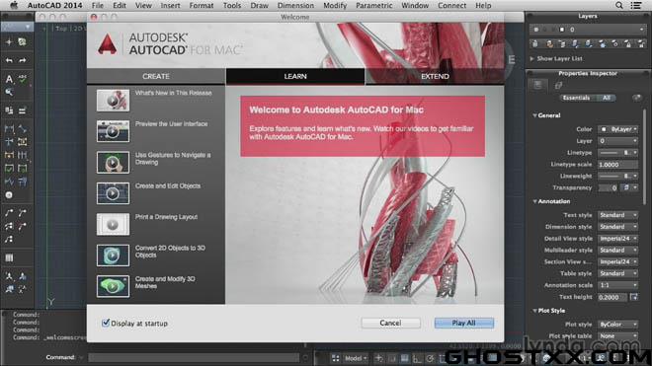Click the round donut tool icon
This screenshot has height=366, width=652.
point(9,195)
